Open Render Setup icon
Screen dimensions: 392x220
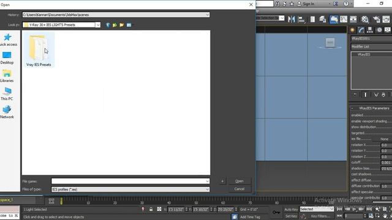pyautogui.click(x=376, y=19)
